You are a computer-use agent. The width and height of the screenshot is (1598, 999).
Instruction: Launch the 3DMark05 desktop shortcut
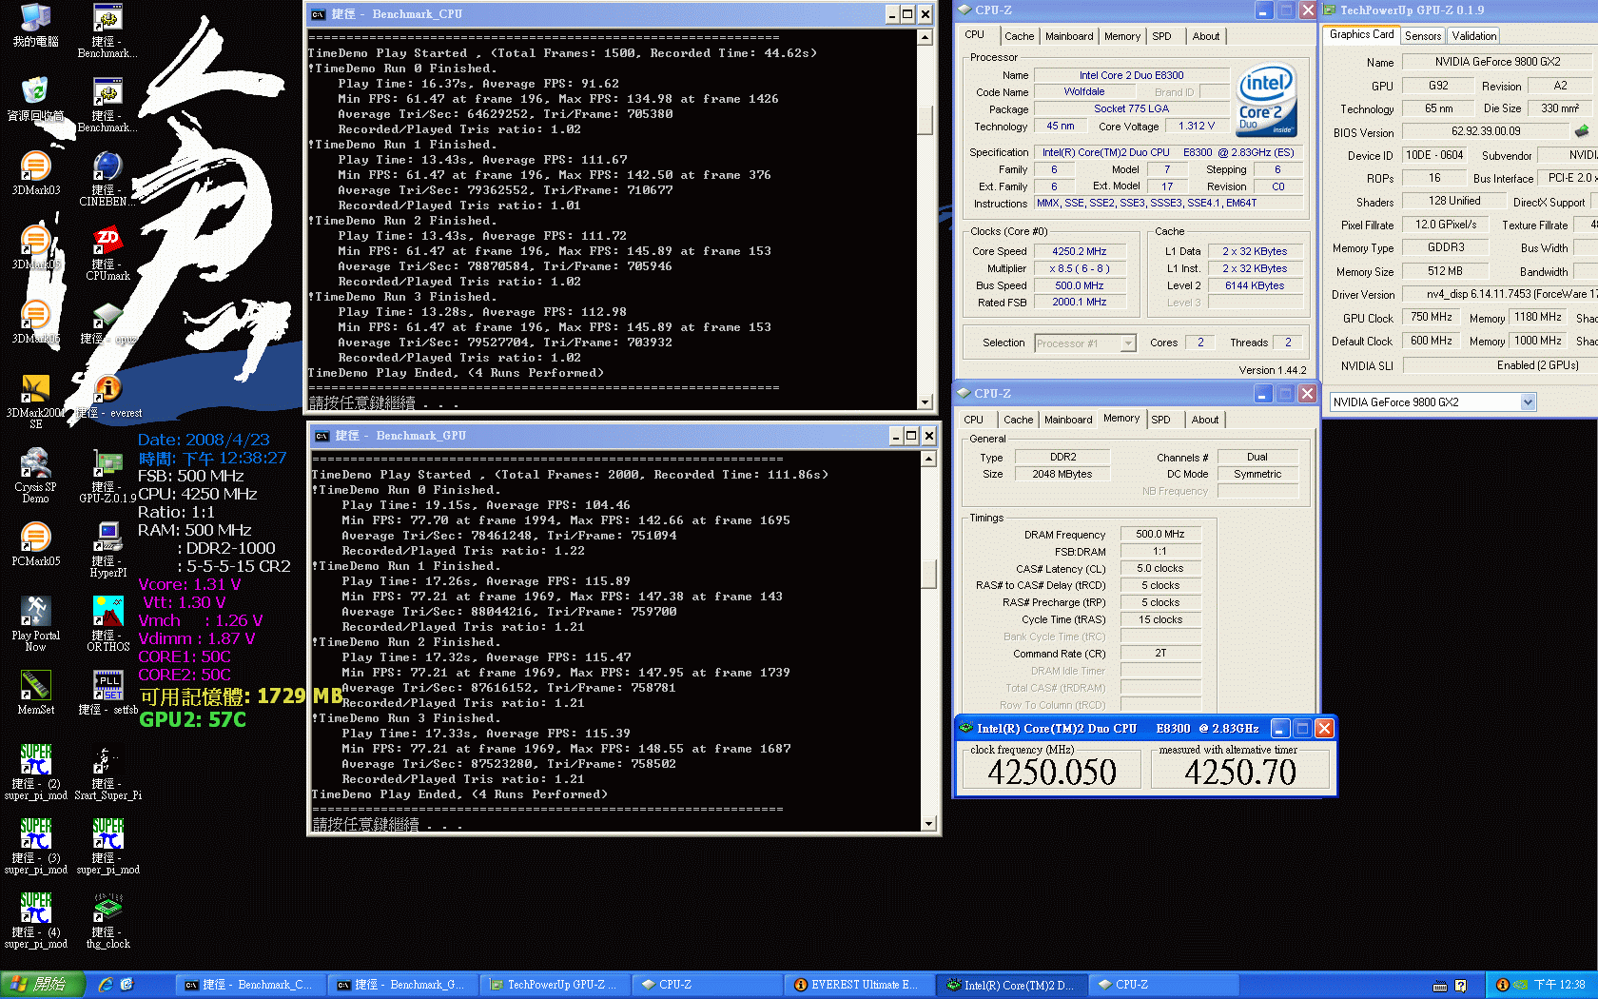[x=35, y=247]
